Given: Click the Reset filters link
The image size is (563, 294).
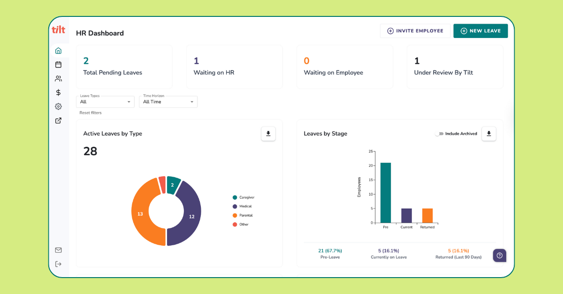Looking at the screenshot, I should (89, 113).
